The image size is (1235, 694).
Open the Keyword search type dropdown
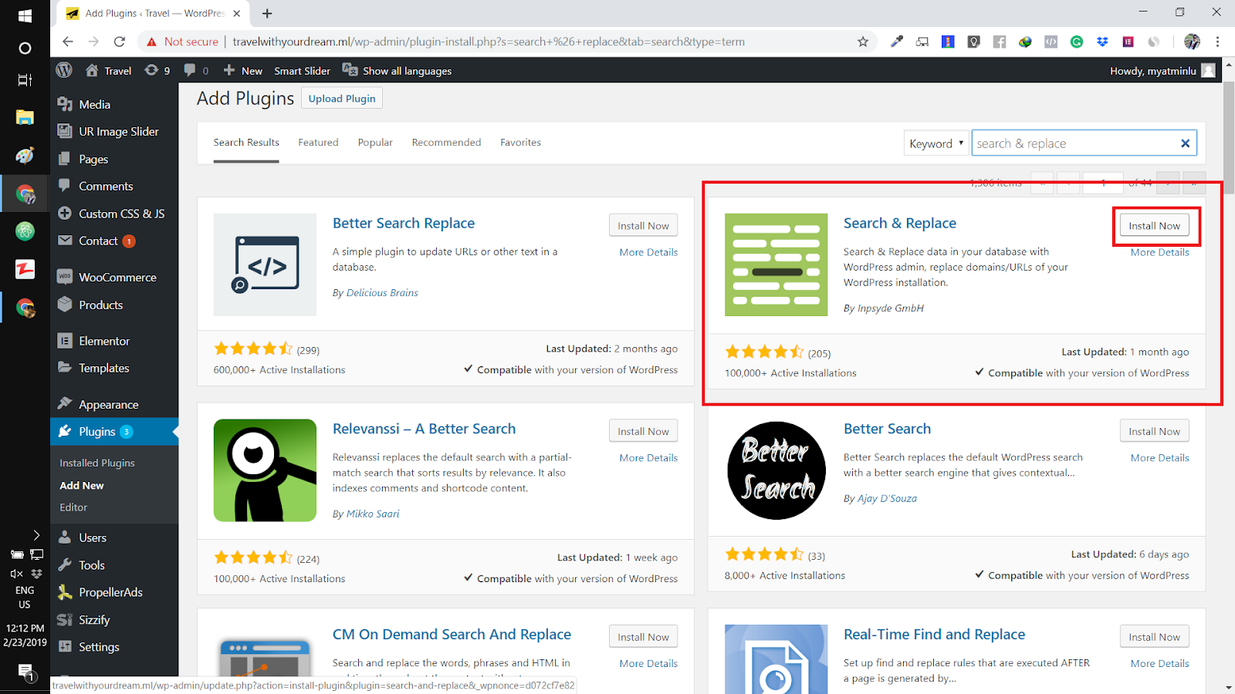[936, 143]
